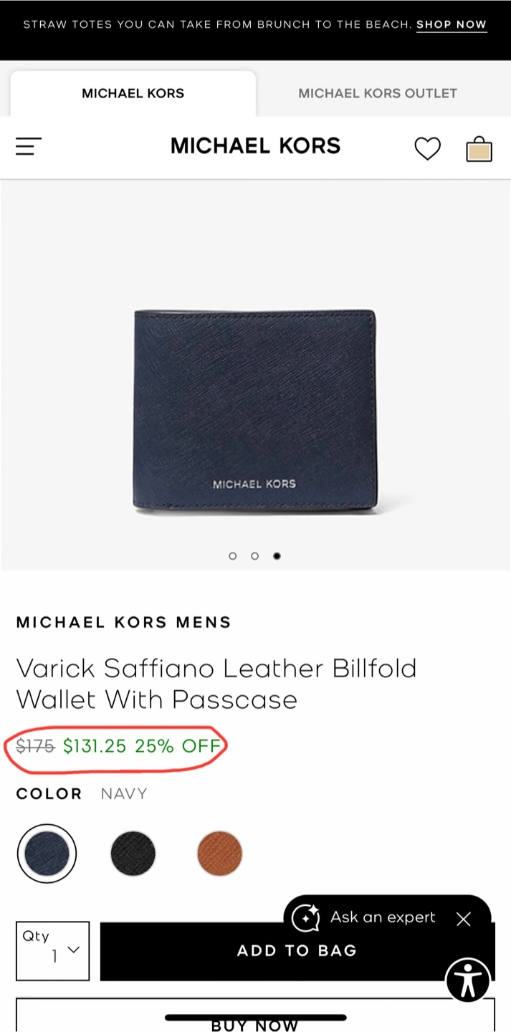This screenshot has height=1032, width=511.
Task: Select the third carousel indicator dot
Action: pos(277,556)
